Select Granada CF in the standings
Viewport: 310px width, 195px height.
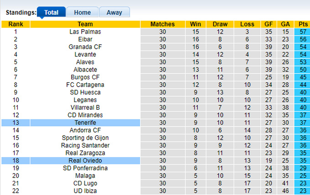(85, 47)
